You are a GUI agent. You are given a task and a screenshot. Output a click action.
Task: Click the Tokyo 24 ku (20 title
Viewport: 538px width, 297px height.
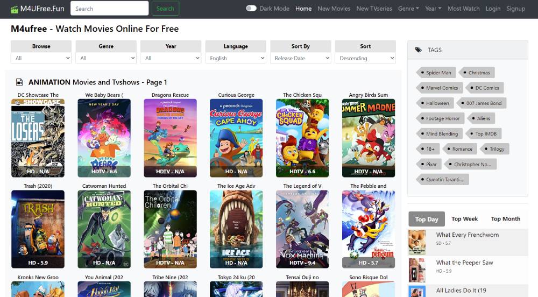pyautogui.click(x=236, y=277)
